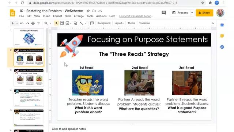Screen dimensions: 234x132
Task: Select slide 3 thumbnail
Action: 29,77
